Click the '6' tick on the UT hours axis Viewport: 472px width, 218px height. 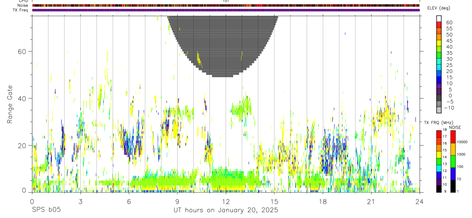129,201
